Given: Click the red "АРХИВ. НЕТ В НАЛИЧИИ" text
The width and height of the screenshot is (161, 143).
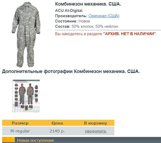Looking at the screenshot, I should pos(129,34).
